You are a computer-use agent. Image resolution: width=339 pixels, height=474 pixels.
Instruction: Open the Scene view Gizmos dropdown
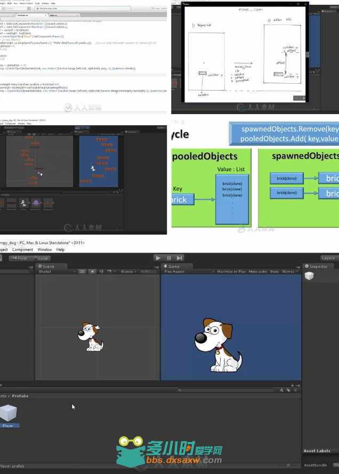(x=128, y=271)
